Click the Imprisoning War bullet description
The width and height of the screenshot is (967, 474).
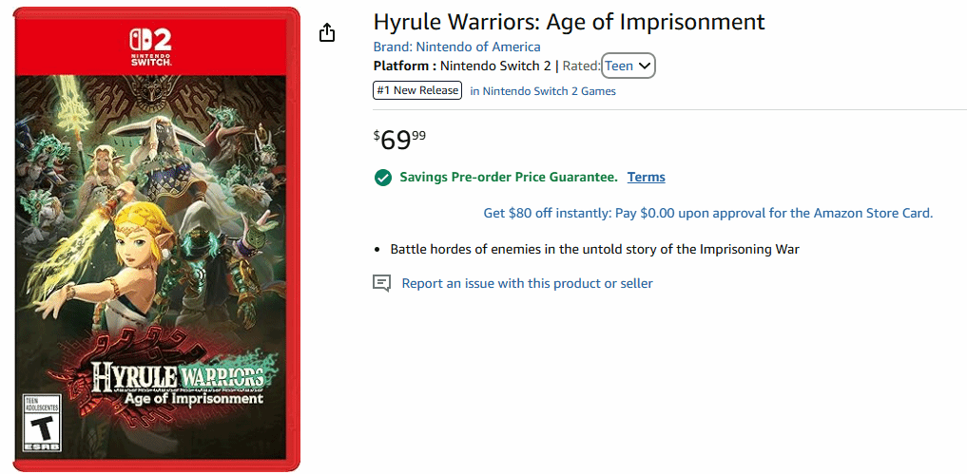[594, 249]
